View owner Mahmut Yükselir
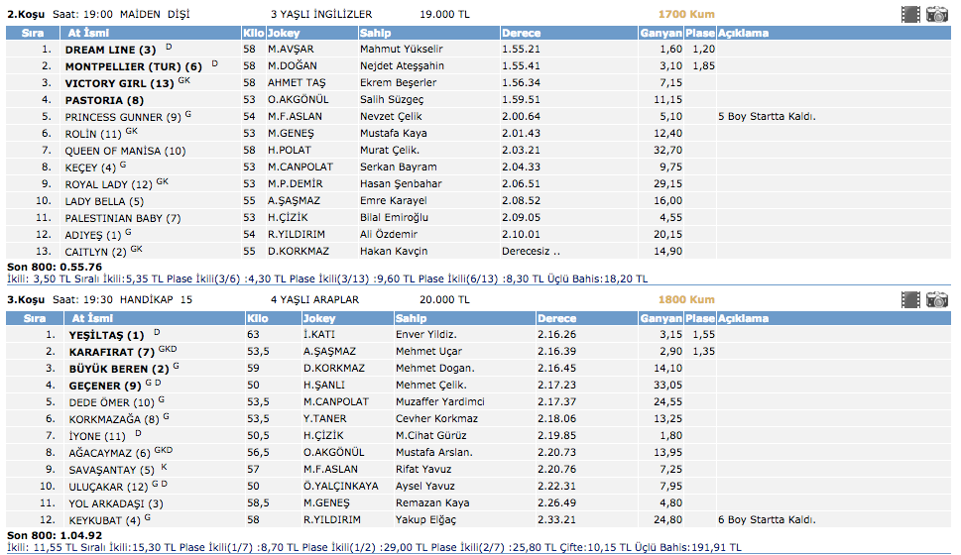 coord(402,50)
